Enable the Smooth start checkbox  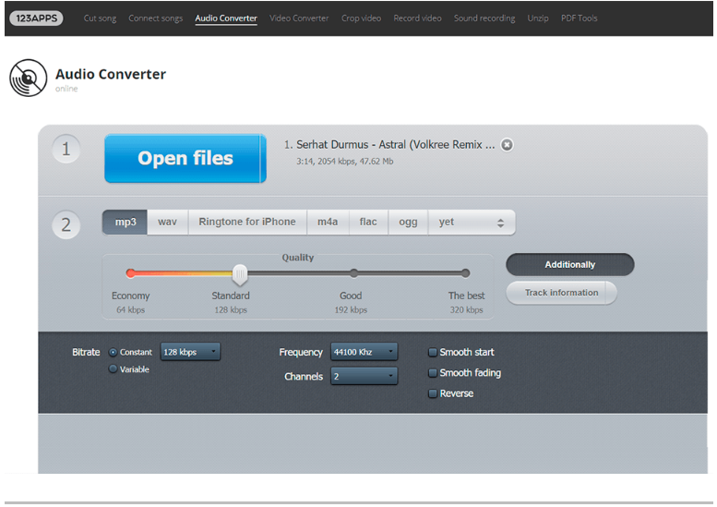432,353
